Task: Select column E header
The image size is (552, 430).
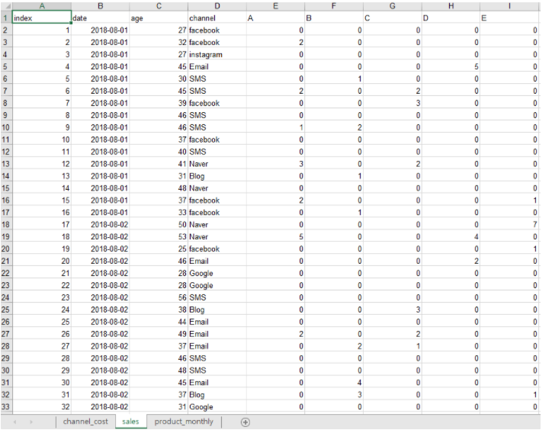Action: point(276,6)
